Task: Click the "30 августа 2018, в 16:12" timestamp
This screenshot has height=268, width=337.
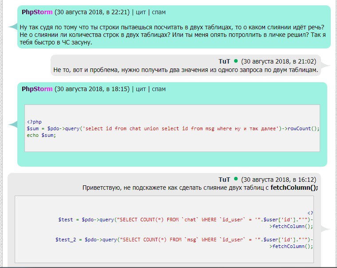Action: [x=278, y=180]
